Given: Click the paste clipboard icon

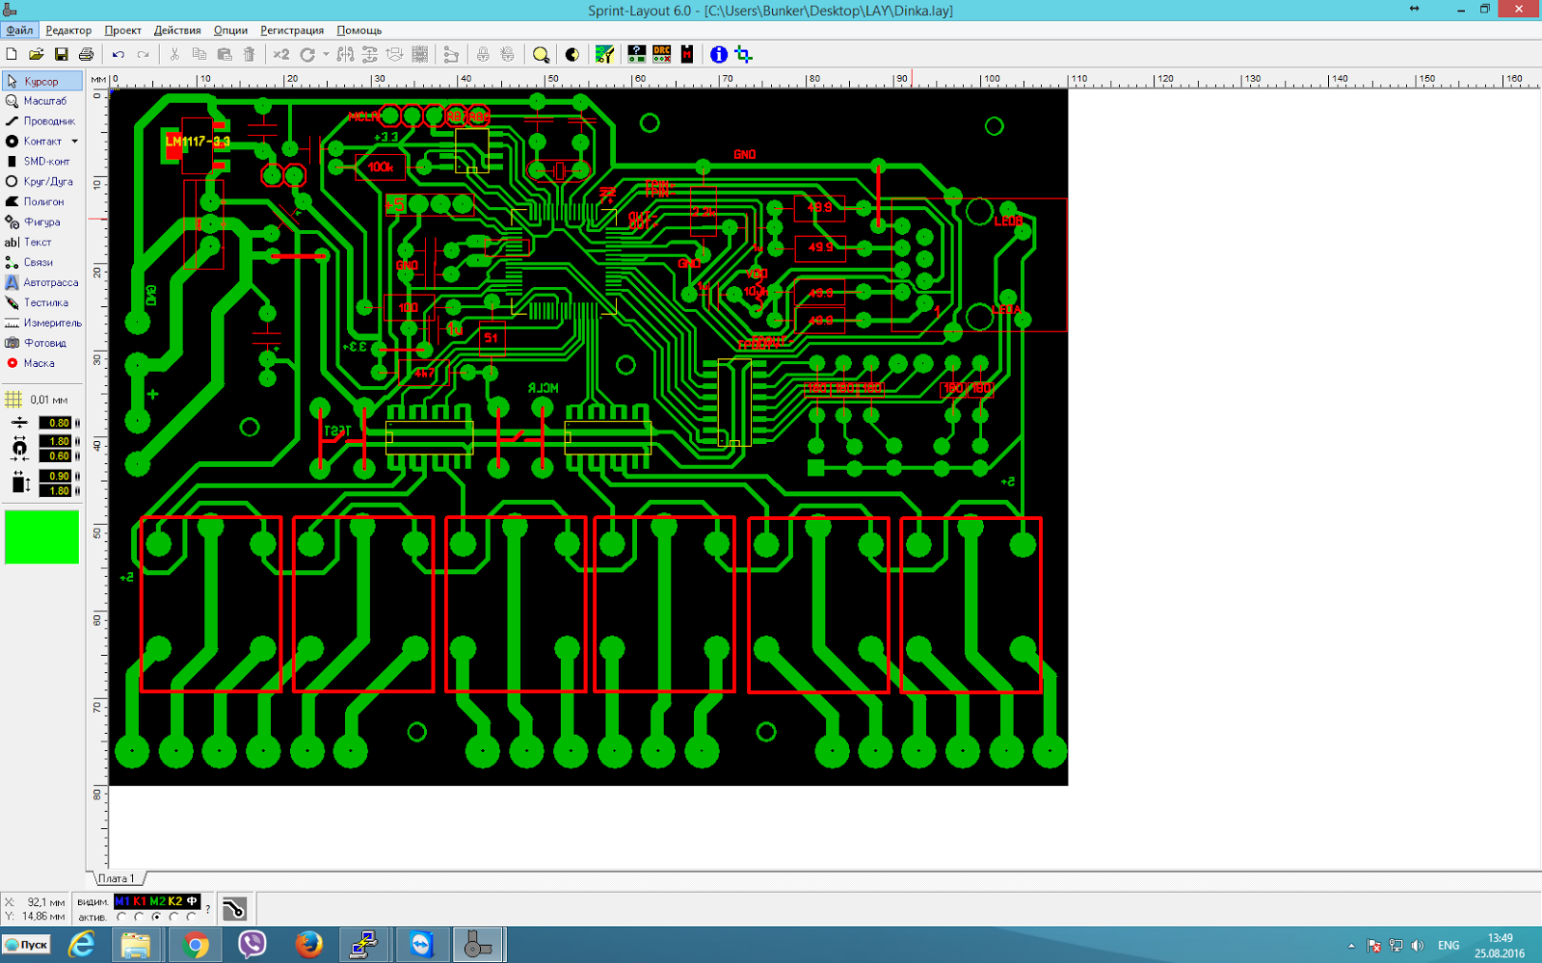Looking at the screenshot, I should 225,55.
